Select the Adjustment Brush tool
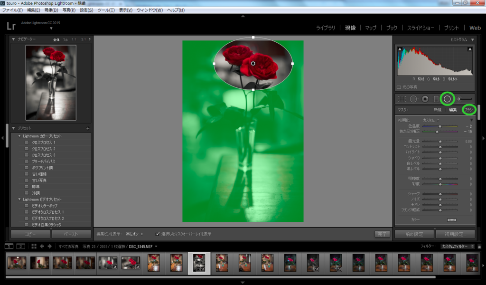The image size is (486, 285). (464, 99)
